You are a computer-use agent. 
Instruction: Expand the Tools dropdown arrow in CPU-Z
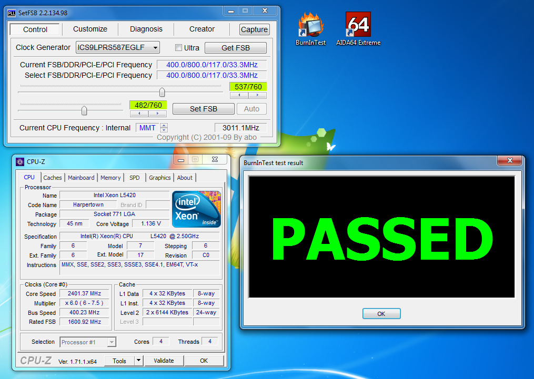[138, 361]
